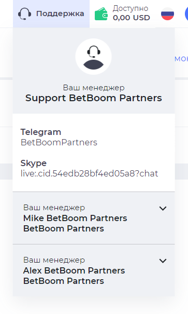Open the Russian flag language selector
The width and height of the screenshot is (188, 314).
167,14
